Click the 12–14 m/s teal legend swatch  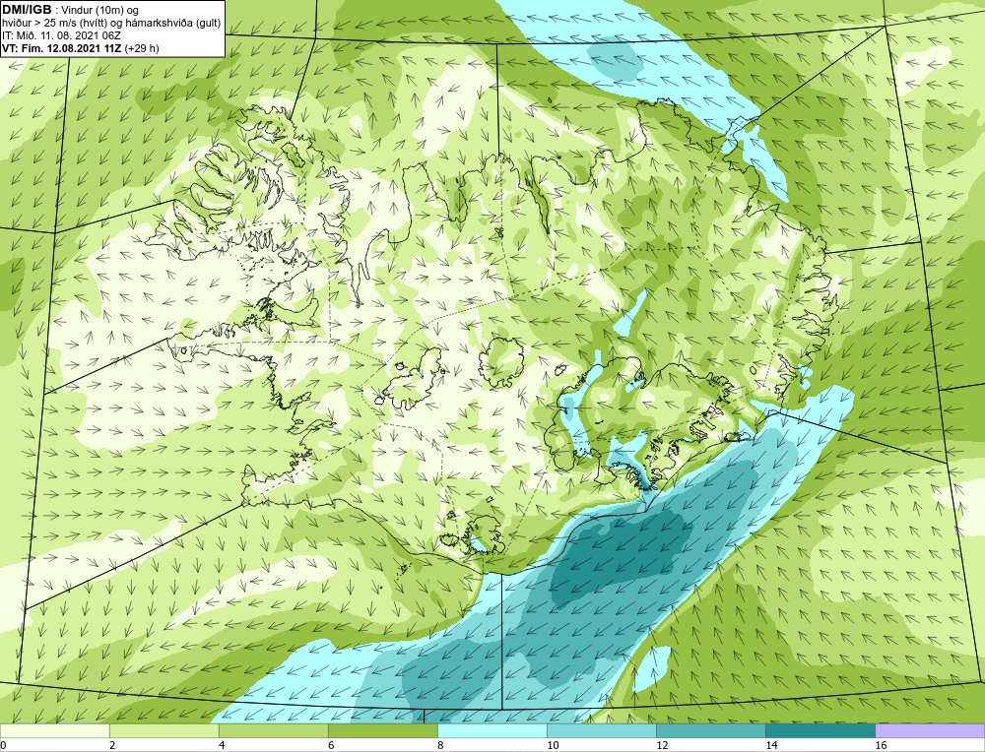click(710, 730)
